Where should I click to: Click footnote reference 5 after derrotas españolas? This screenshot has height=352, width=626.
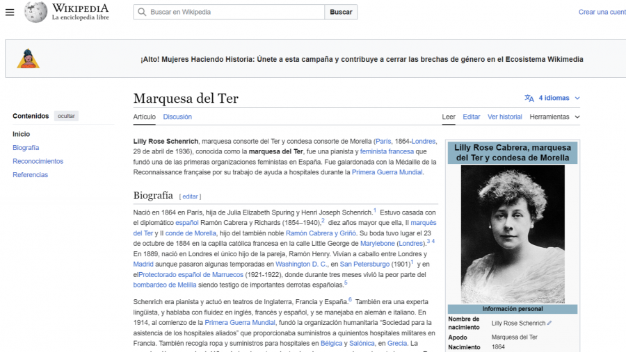346,283
